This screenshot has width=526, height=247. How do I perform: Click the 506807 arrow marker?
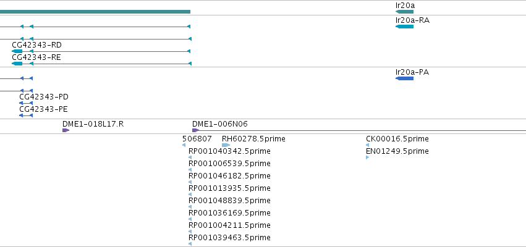click(184, 145)
